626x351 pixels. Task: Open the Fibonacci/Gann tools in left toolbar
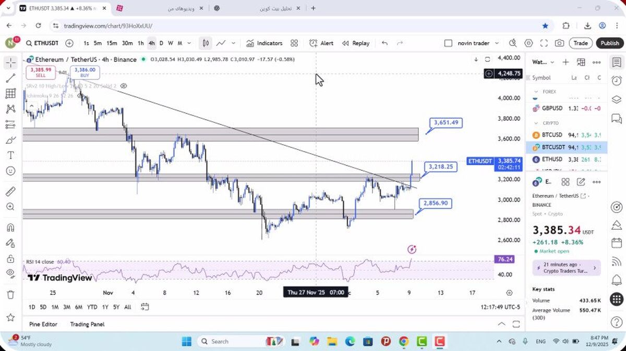tap(10, 94)
